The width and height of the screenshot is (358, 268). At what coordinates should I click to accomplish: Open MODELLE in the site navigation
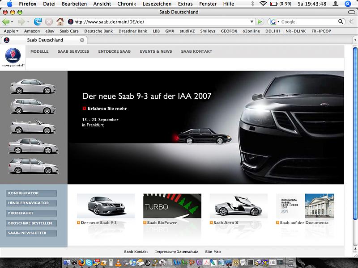click(39, 51)
